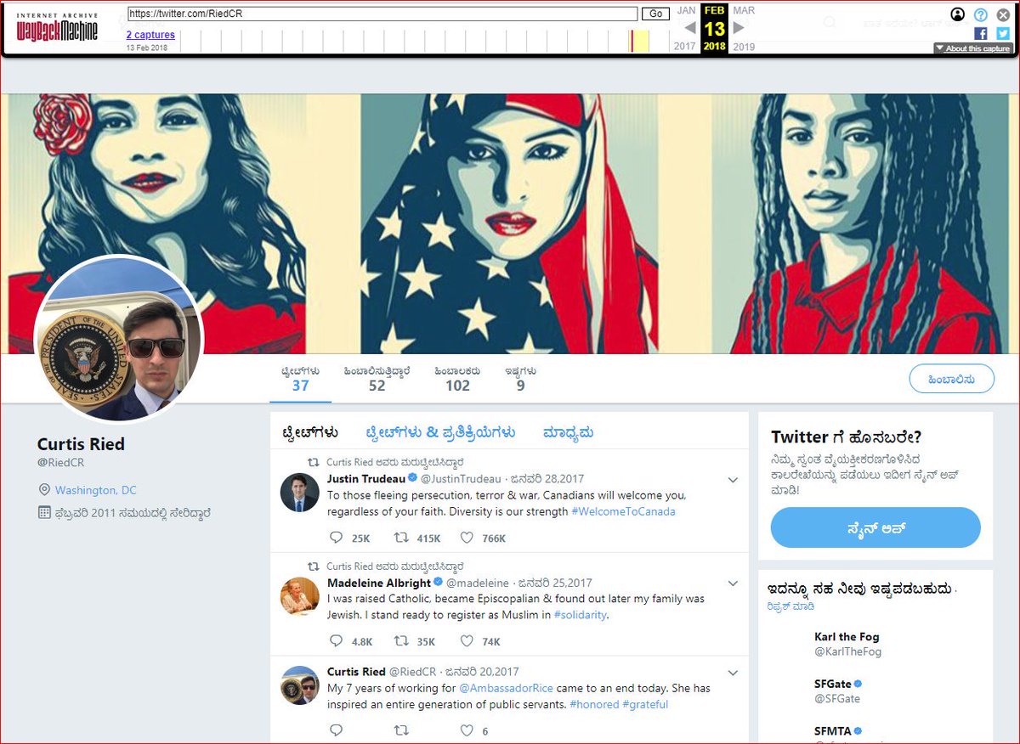Open the #grateful hashtag
Viewport: 1020px width, 744px height.
(x=645, y=704)
